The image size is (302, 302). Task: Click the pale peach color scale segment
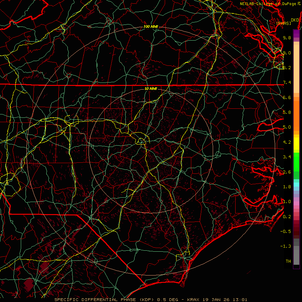coord(296,69)
